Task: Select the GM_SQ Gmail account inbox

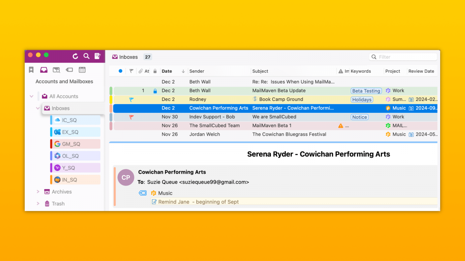Action: tap(71, 144)
